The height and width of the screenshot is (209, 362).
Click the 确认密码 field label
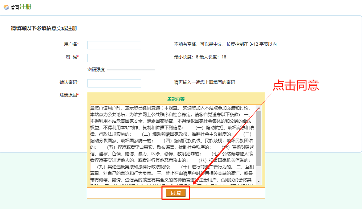coord(68,82)
